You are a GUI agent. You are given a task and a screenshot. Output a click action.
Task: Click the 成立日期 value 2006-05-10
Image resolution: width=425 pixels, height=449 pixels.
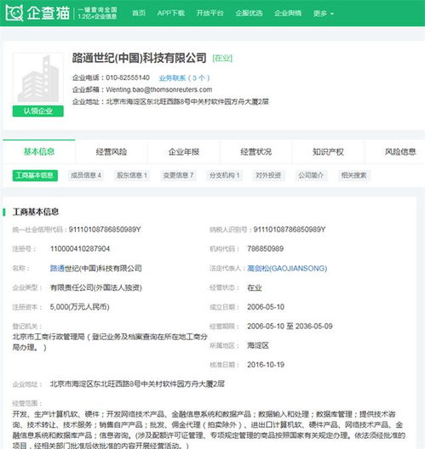point(266,307)
